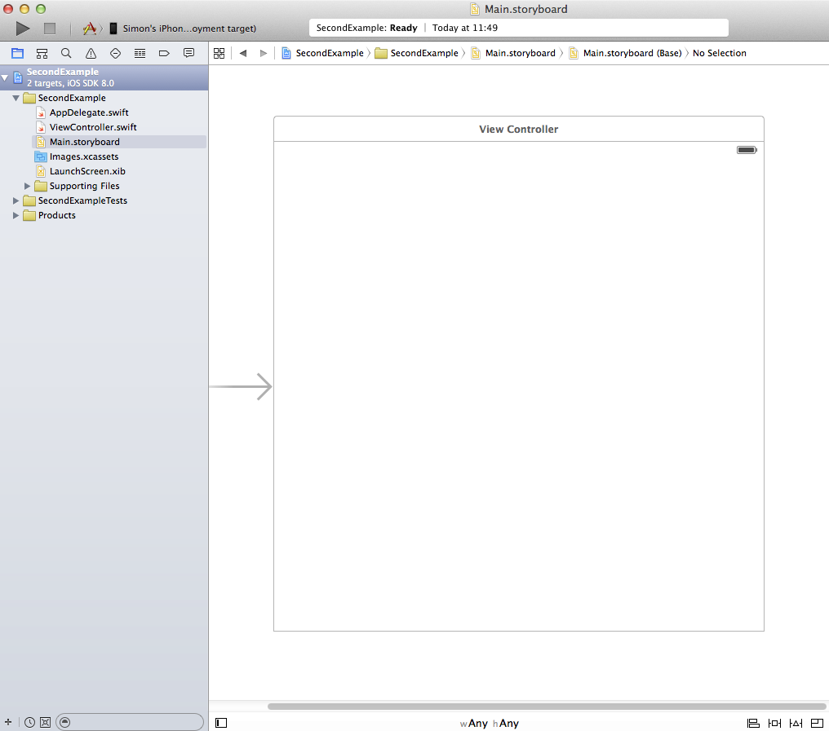Open the Debug navigator
The height and width of the screenshot is (731, 829).
tap(140, 53)
